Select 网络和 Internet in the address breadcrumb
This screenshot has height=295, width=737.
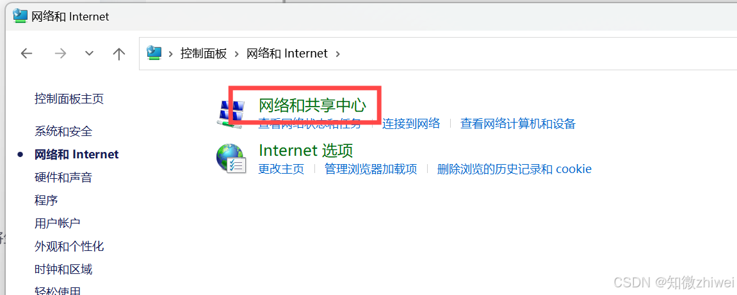(x=288, y=54)
